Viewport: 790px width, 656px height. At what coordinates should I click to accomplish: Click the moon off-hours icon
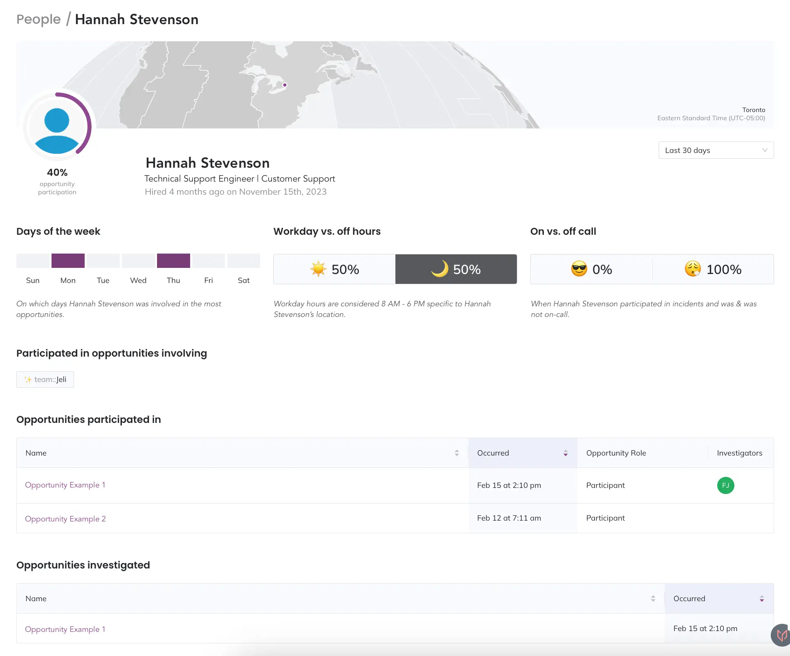click(440, 269)
